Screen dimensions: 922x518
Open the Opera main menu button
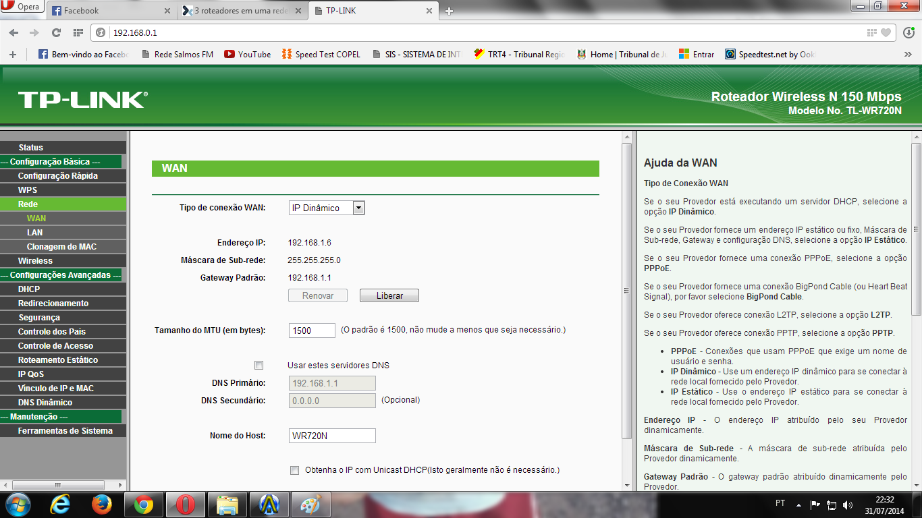point(22,7)
